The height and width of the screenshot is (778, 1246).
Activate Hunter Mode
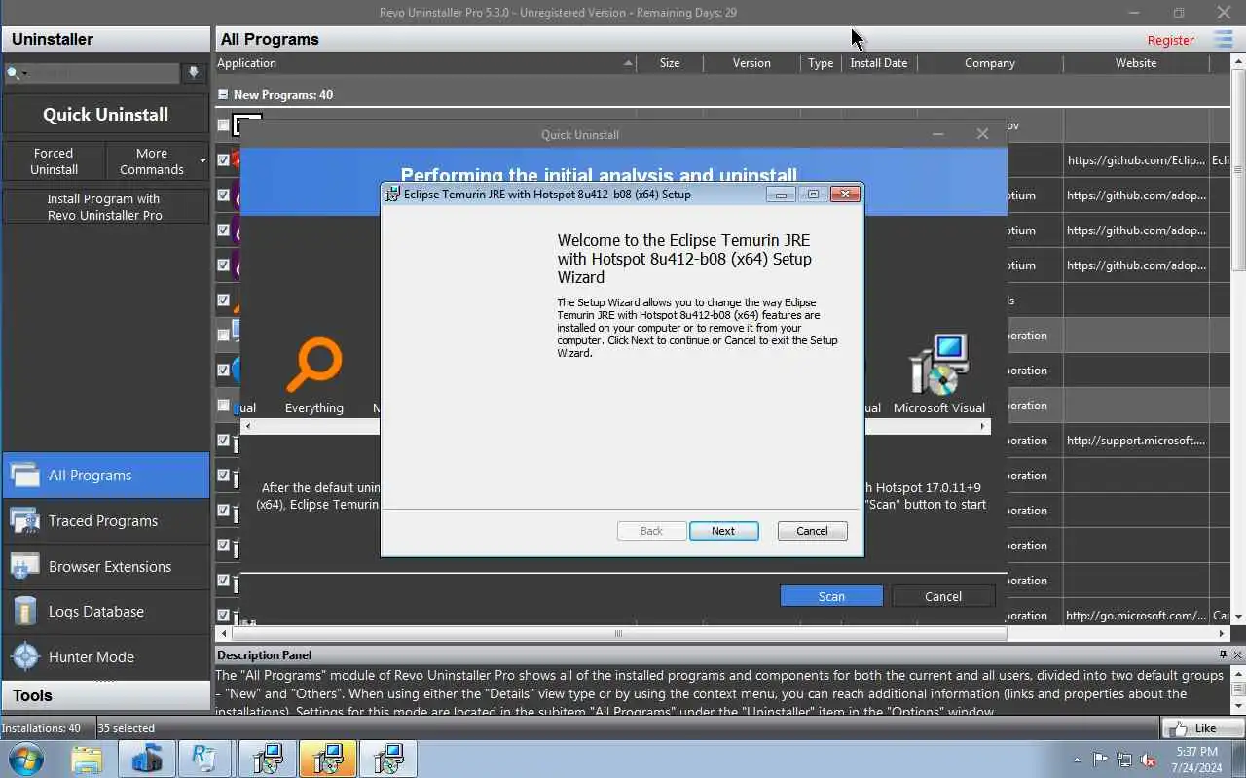[105, 657]
